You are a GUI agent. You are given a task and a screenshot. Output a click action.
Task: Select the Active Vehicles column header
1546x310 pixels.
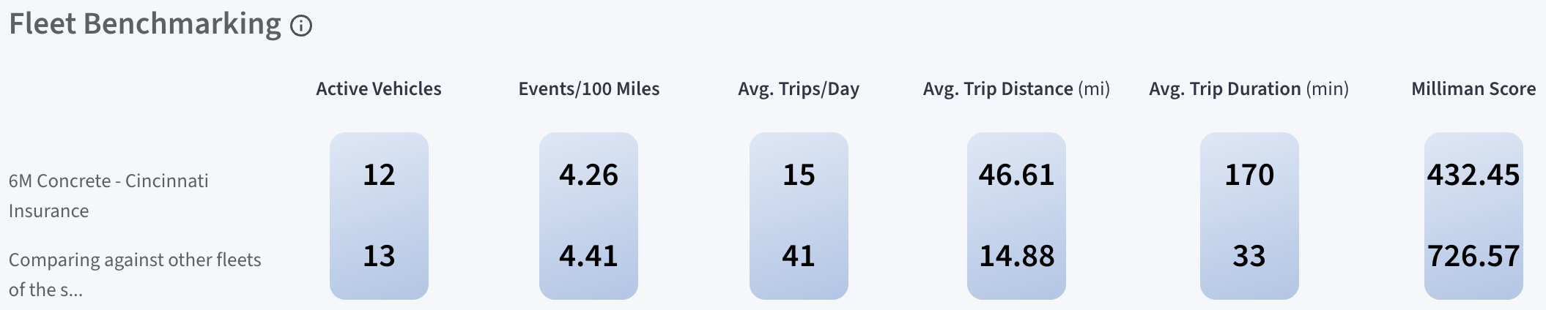(x=379, y=89)
